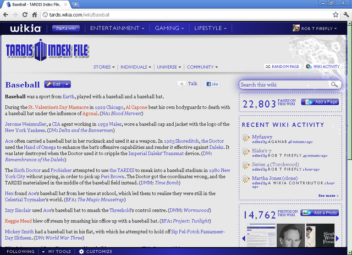Image resolution: width=352 pixels, height=255 pixels.
Task: Open the screenshot photo thumbnail
Action: click(261, 235)
